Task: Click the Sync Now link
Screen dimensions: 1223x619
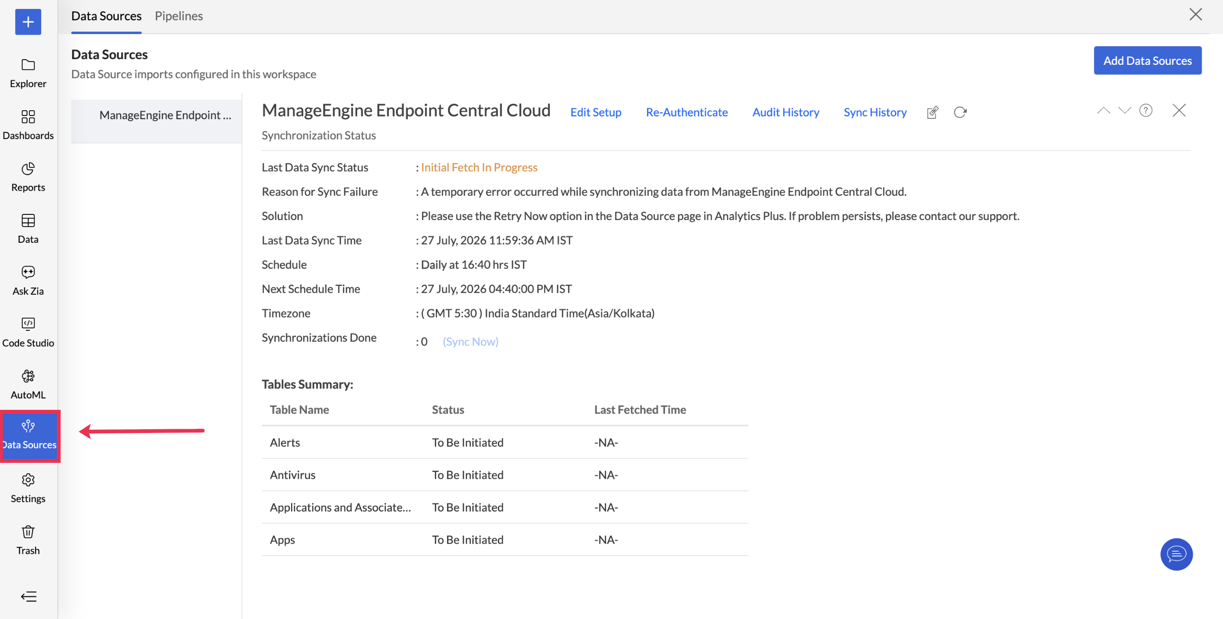Action: [x=470, y=342]
